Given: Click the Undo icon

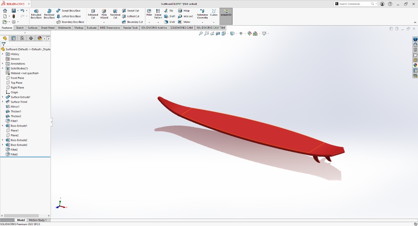Looking at the screenshot, I should tap(22, 10).
